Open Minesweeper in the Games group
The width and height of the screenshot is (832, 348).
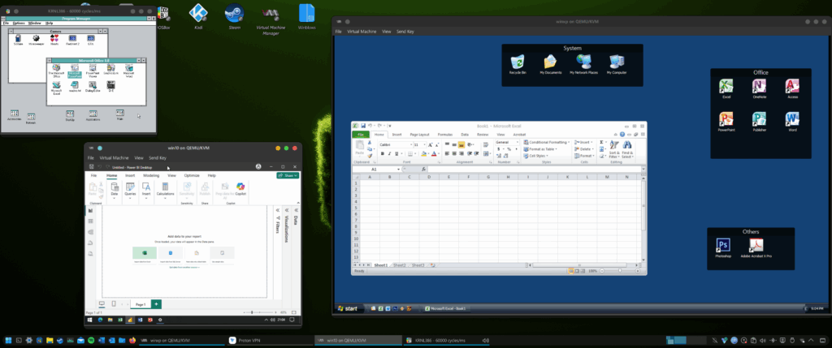click(36, 40)
